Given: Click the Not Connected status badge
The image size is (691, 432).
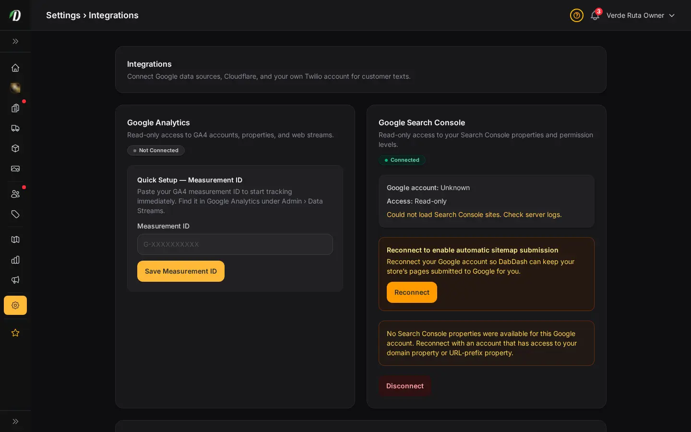Looking at the screenshot, I should (x=156, y=150).
